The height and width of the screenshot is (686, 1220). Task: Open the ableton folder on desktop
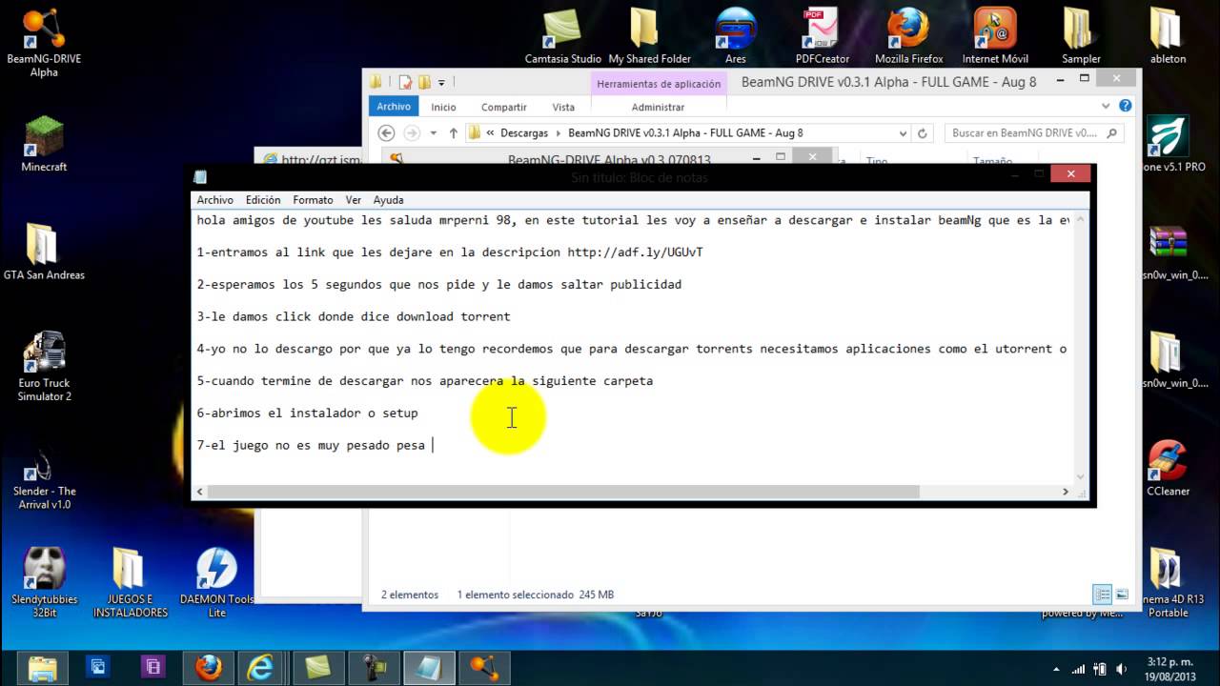[1168, 37]
